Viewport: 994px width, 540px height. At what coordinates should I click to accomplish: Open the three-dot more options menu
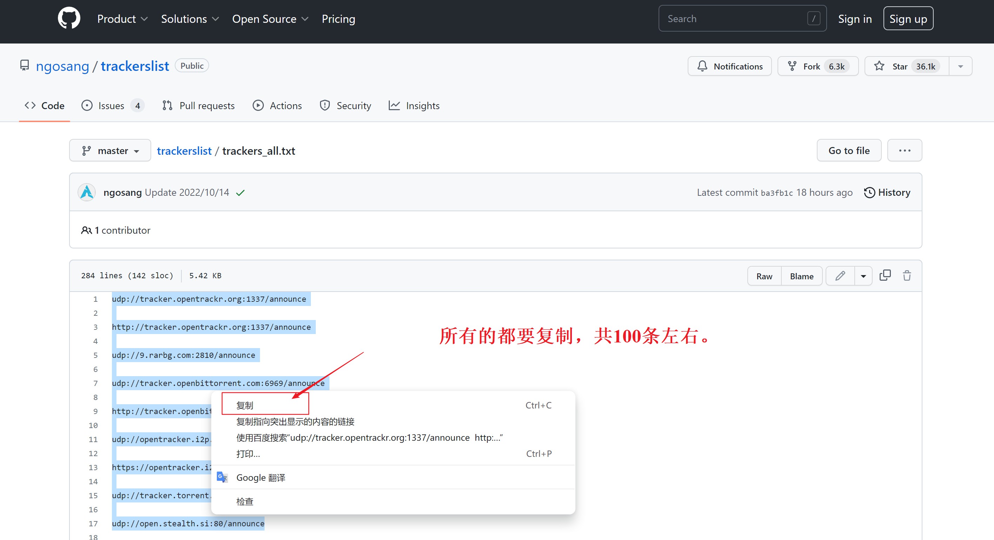coord(905,151)
